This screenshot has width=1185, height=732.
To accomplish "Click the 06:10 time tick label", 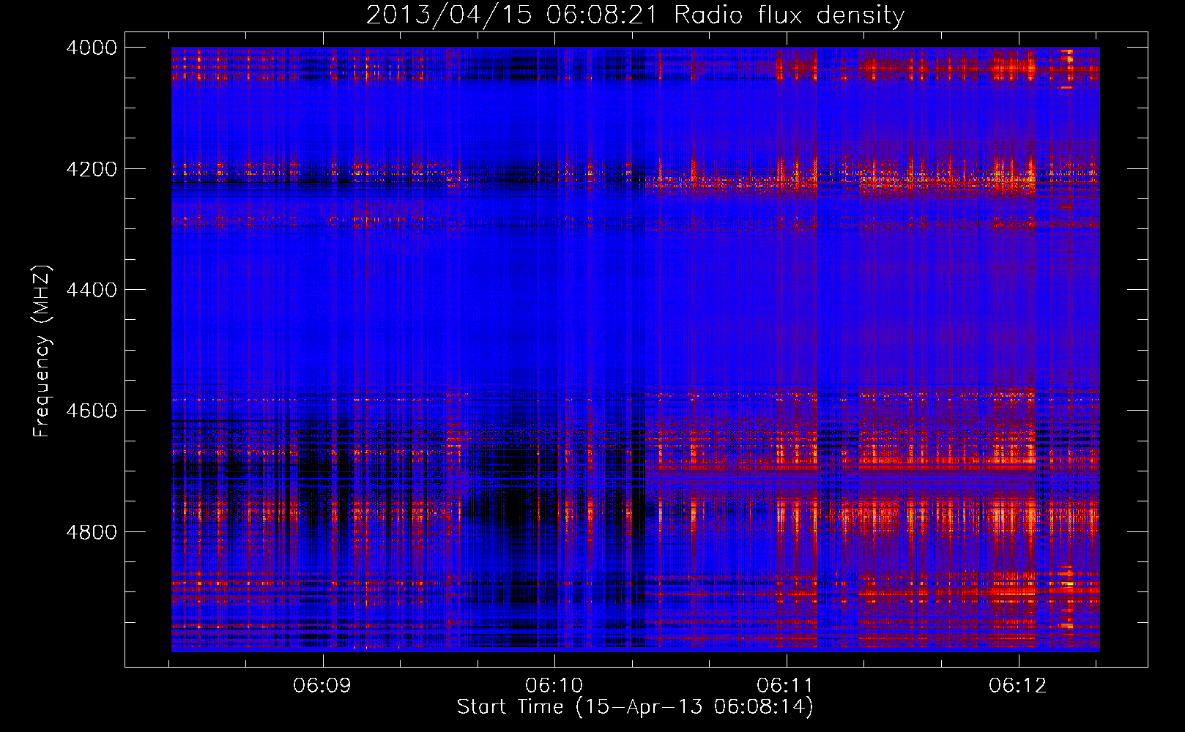I will [554, 686].
